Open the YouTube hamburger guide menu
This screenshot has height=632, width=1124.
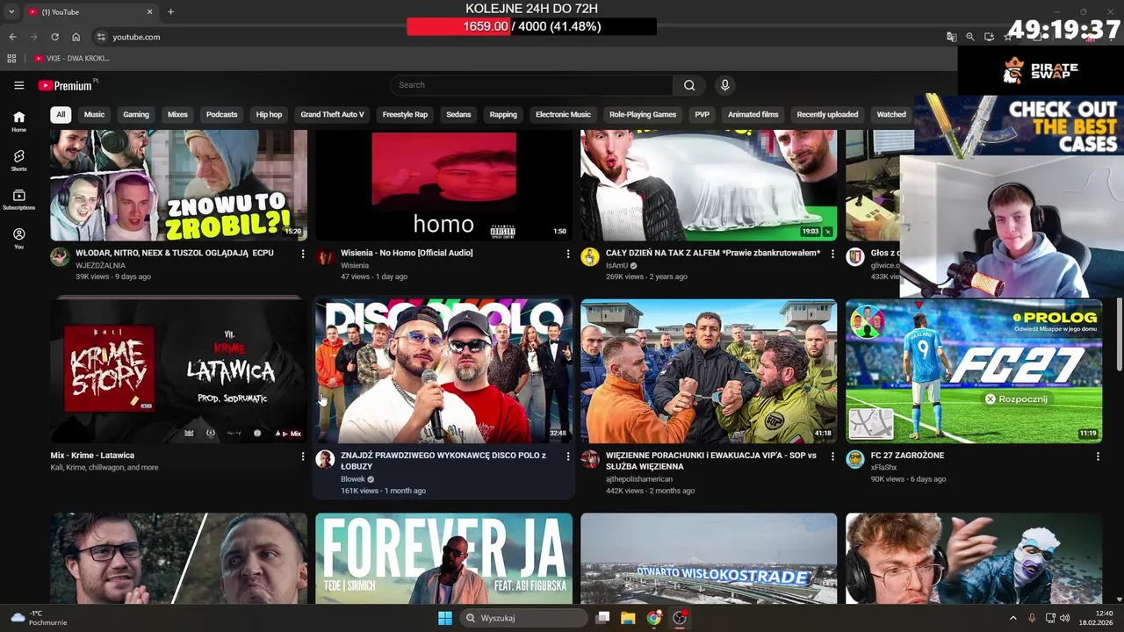[18, 85]
